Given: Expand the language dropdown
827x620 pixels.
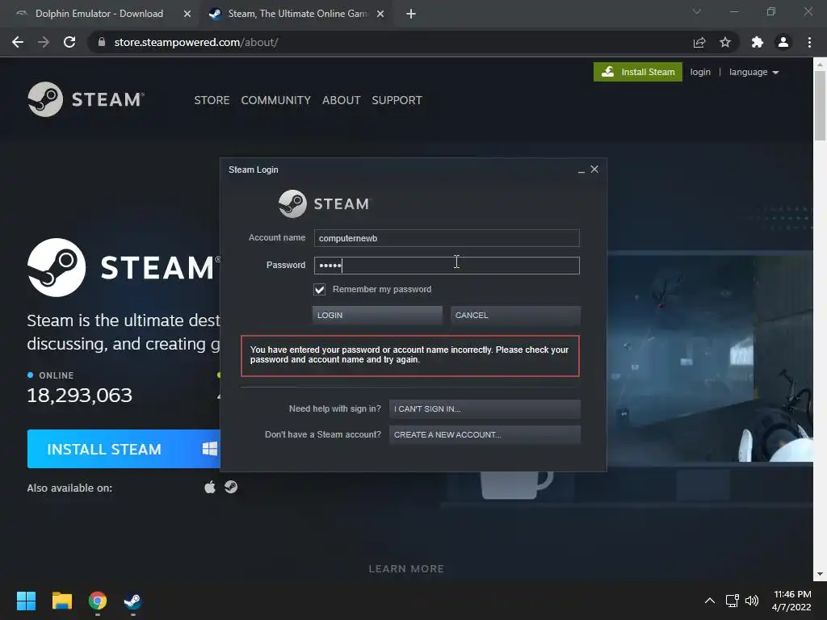Looking at the screenshot, I should [754, 72].
